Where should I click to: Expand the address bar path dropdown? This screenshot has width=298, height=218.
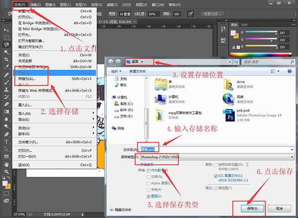(x=230, y=62)
